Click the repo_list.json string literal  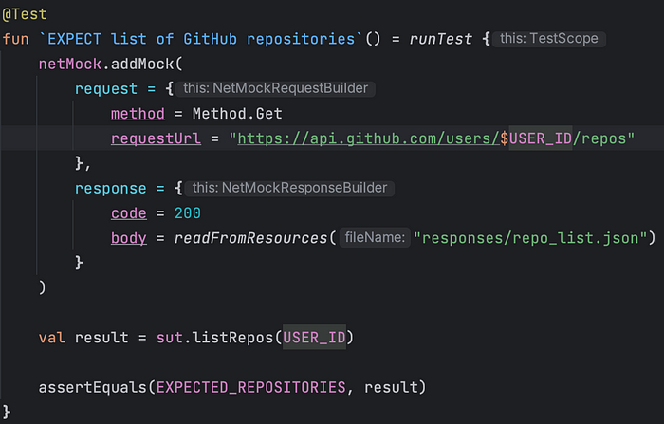pos(530,238)
